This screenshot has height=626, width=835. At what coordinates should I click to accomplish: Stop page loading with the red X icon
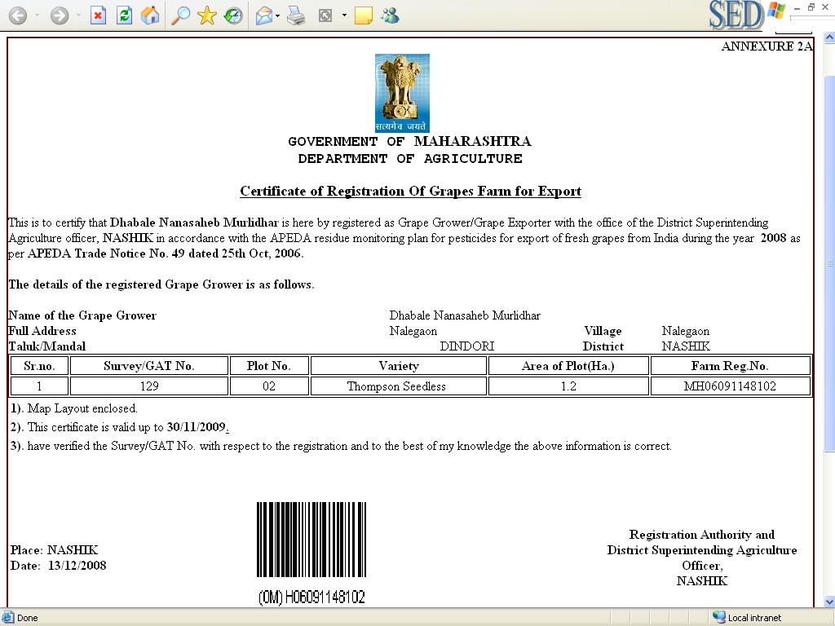tap(98, 15)
